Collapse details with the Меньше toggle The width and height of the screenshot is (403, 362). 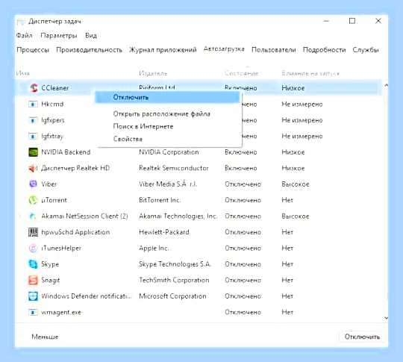point(45,337)
